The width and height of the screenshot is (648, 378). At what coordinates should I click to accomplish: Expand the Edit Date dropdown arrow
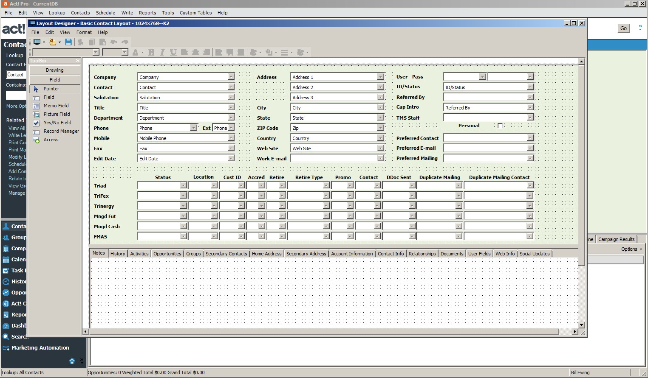(x=231, y=158)
